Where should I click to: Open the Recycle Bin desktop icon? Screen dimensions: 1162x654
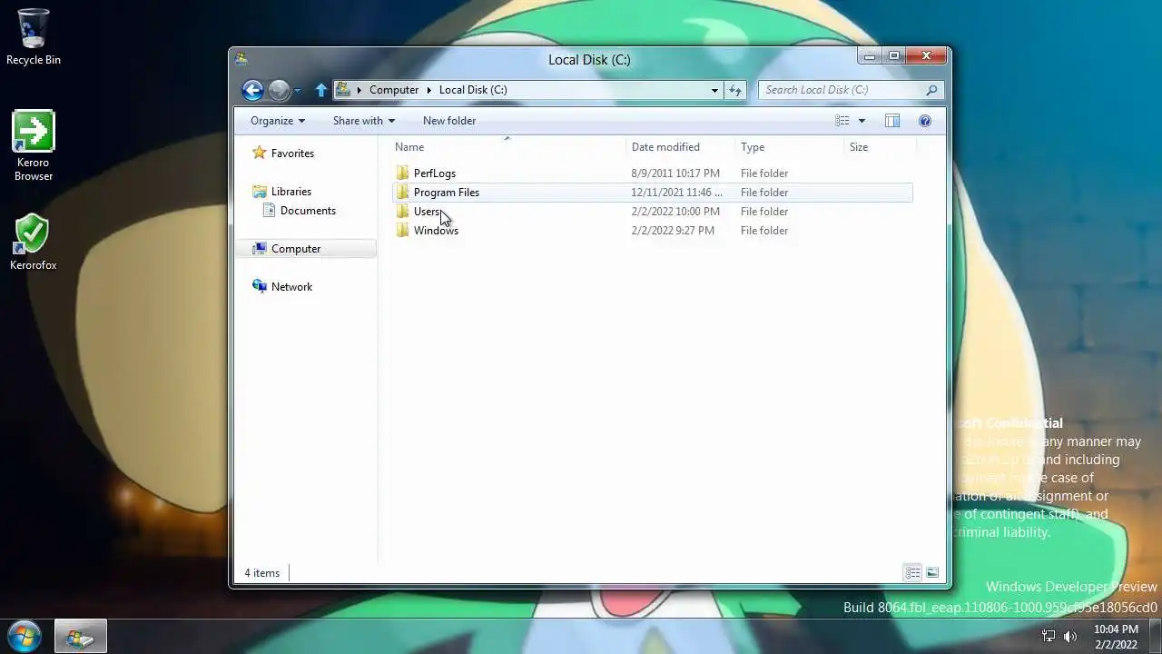[34, 37]
